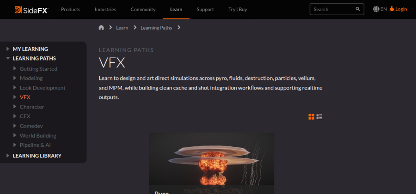Click the Login link
This screenshot has width=416, height=194.
[x=401, y=9]
